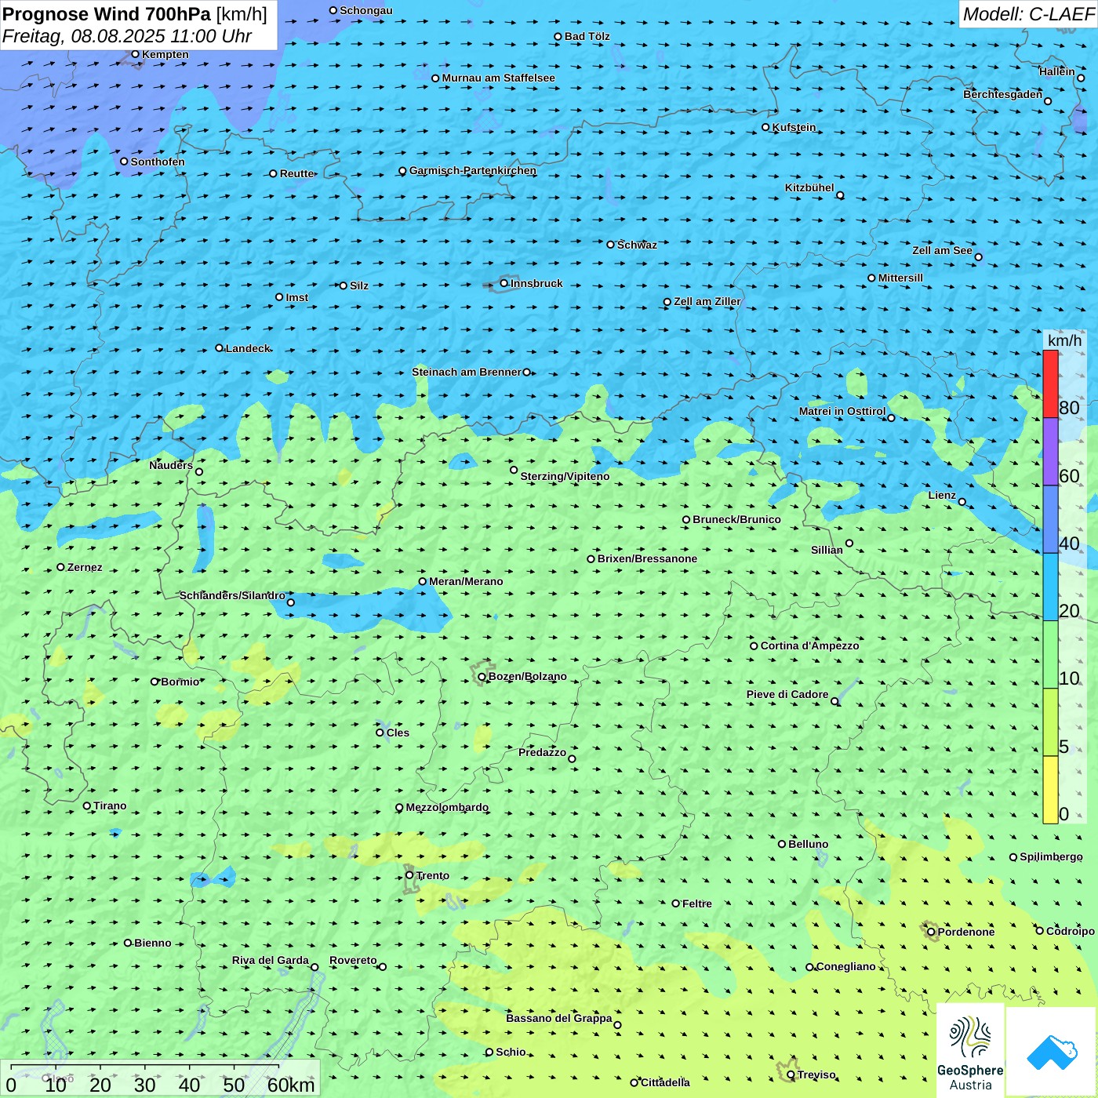This screenshot has width=1098, height=1098.
Task: Click the 'Cles' label
Action: click(398, 733)
